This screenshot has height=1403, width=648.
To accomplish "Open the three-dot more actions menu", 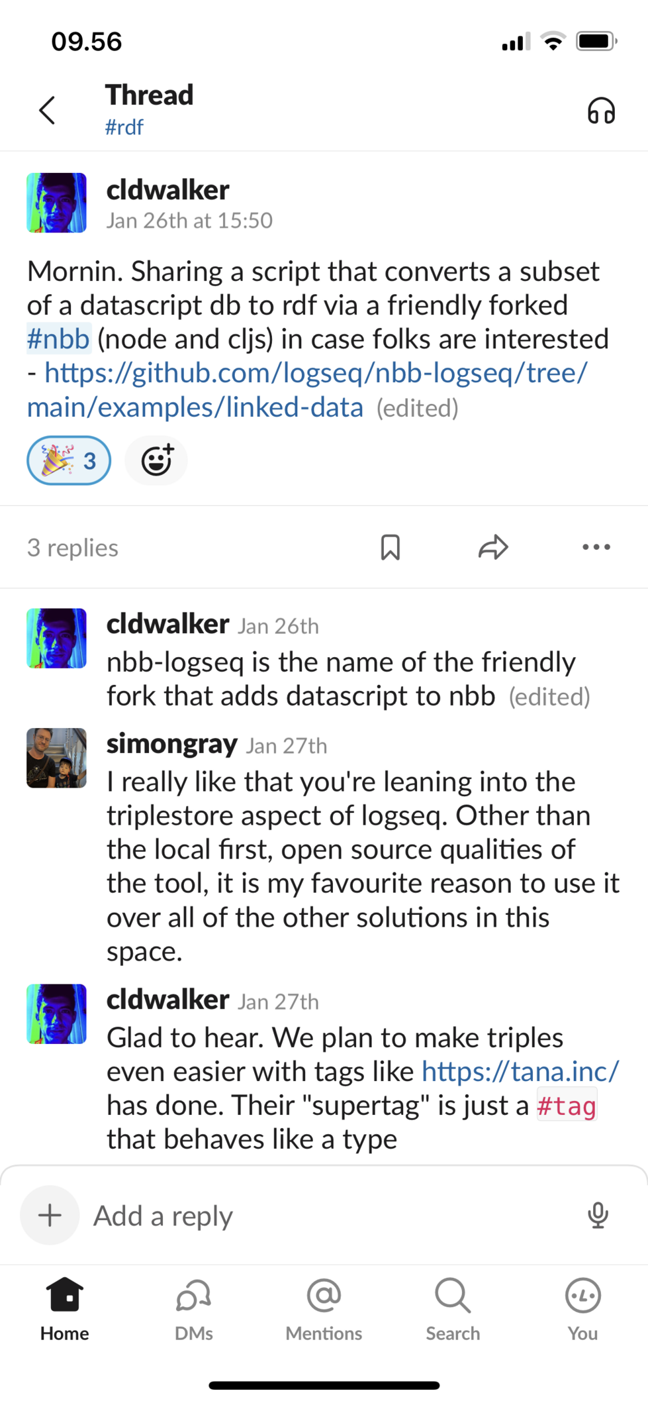I will click(596, 547).
